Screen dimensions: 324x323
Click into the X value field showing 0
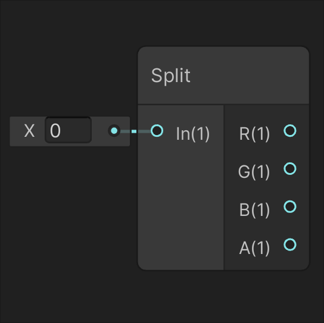[x=68, y=130]
